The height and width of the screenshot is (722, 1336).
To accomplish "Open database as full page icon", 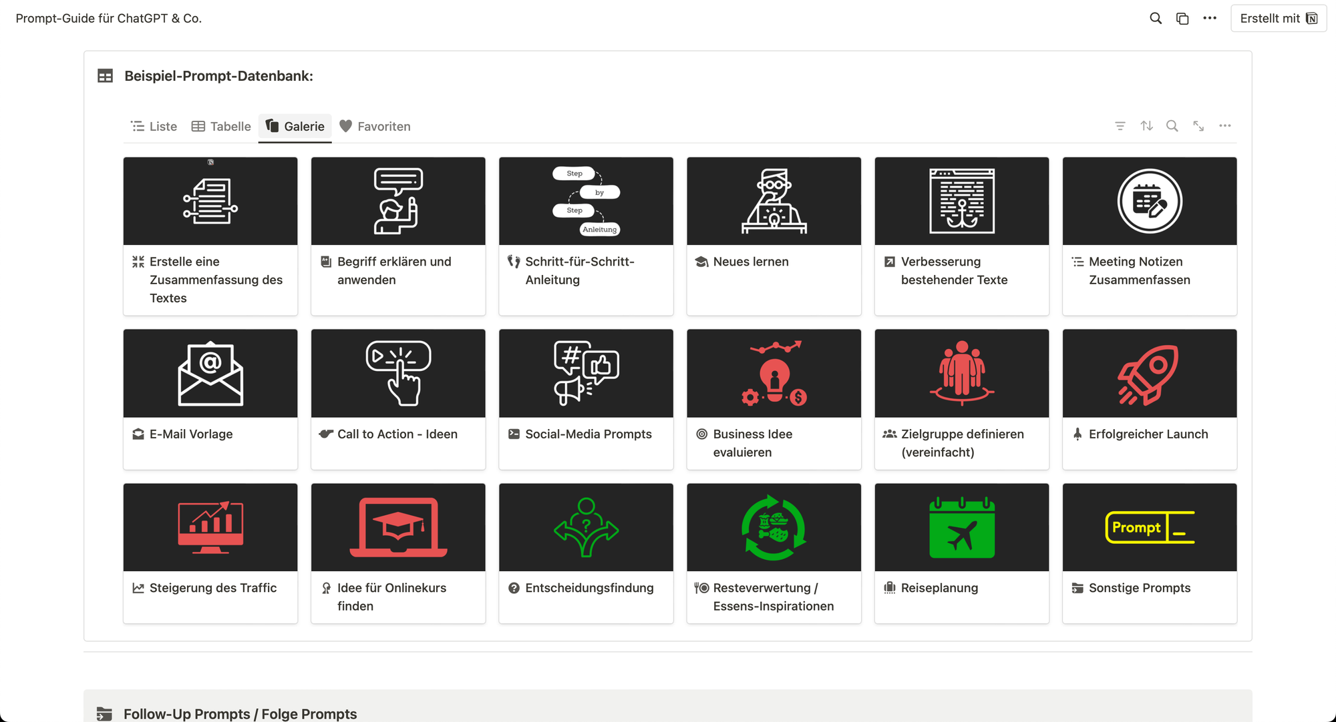I will 1198,126.
